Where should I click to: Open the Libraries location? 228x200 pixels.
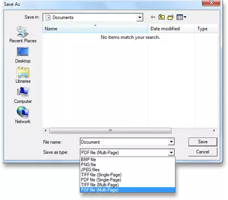click(x=23, y=75)
